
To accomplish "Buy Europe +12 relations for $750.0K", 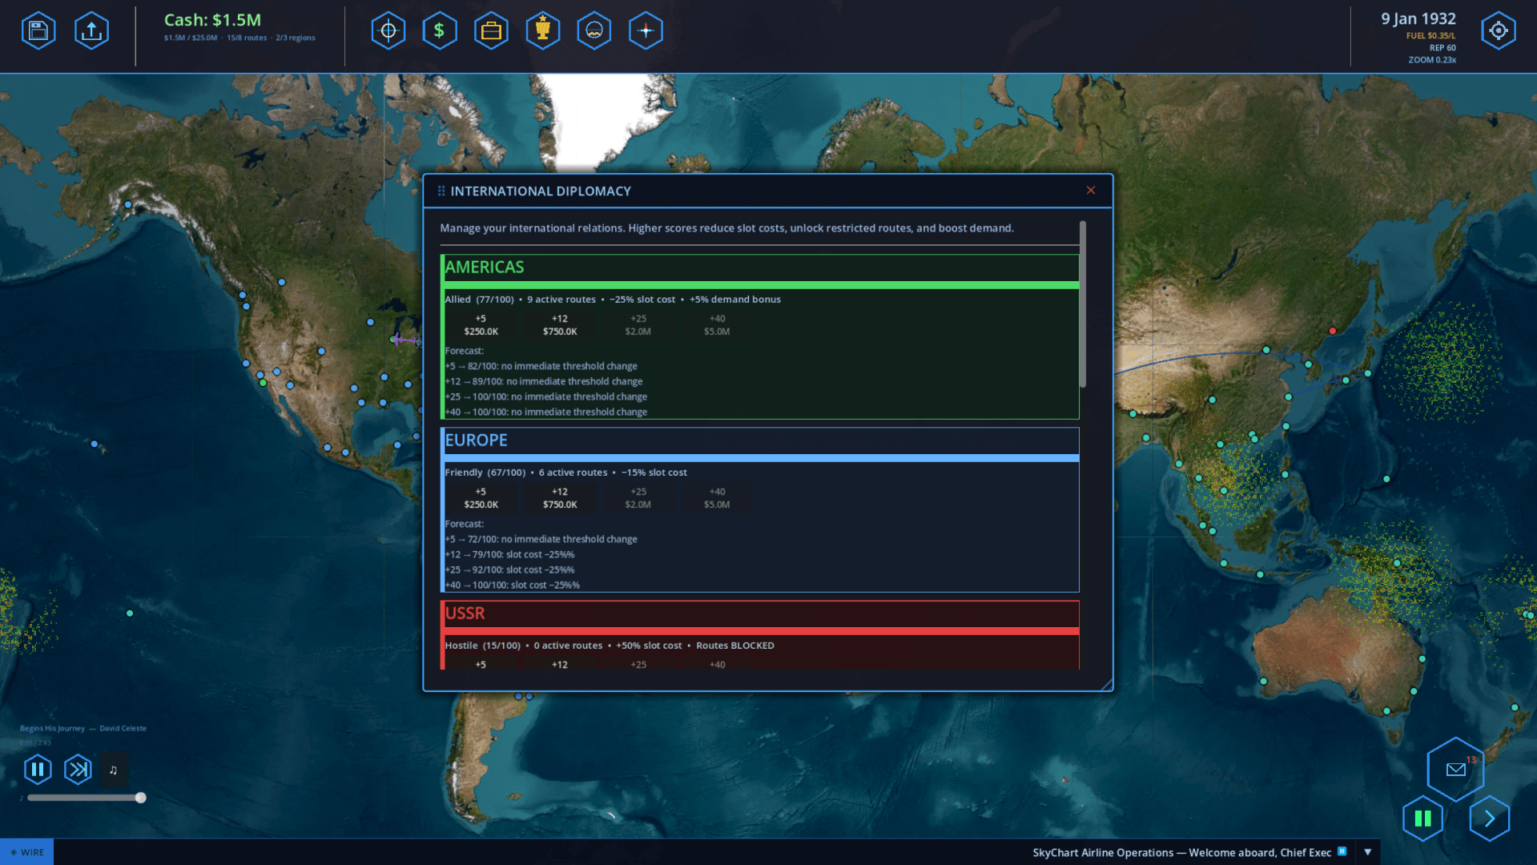I will [x=559, y=498].
